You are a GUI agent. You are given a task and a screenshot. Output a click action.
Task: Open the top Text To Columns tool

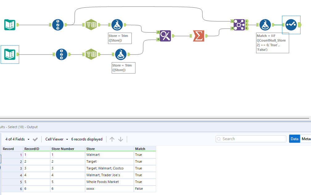click(91, 25)
